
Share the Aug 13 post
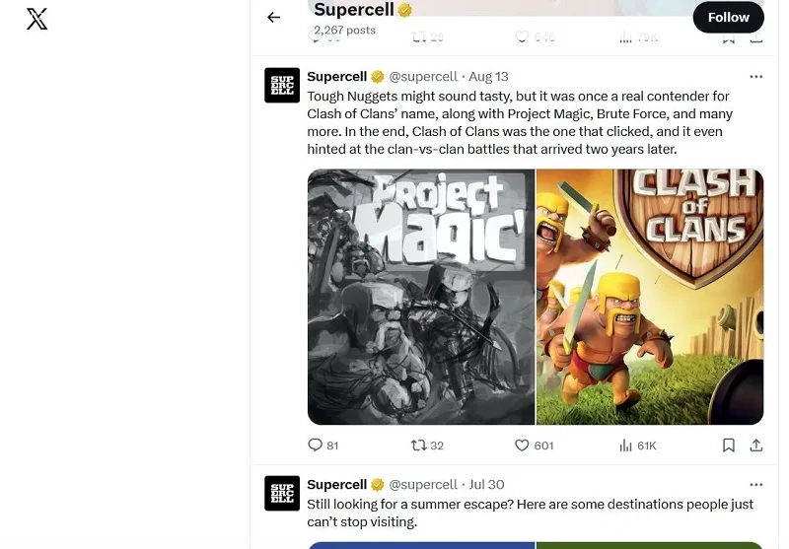[x=756, y=446]
